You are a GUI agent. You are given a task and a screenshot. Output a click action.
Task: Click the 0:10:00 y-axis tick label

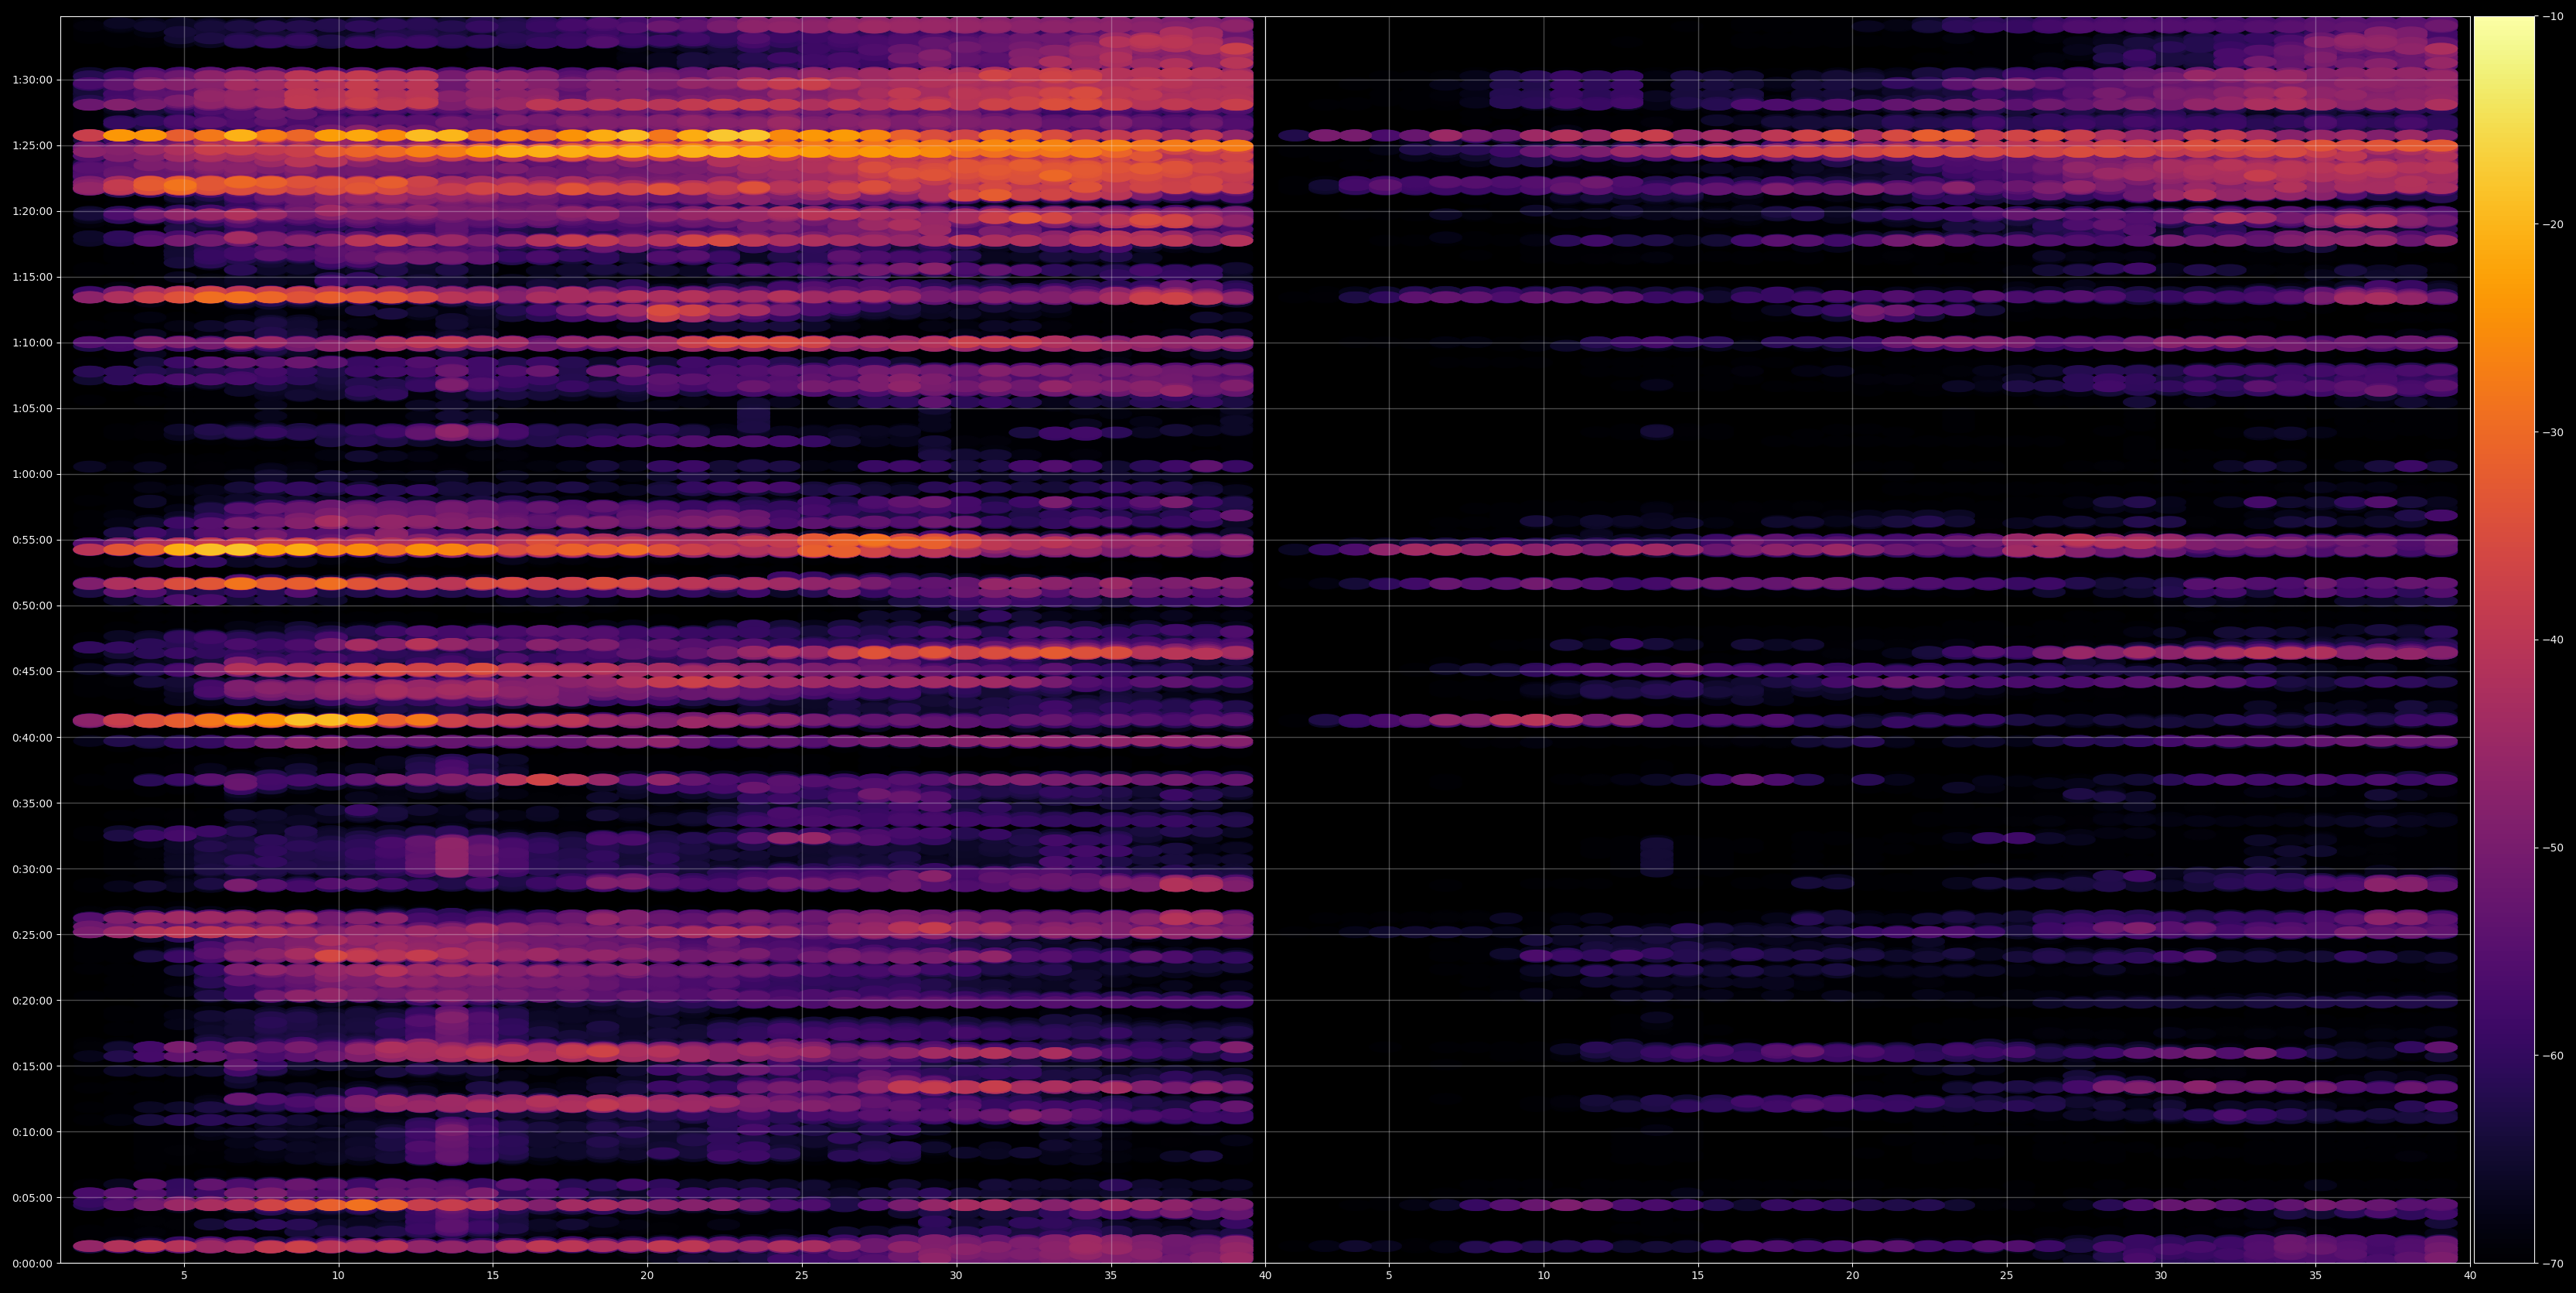(x=32, y=1132)
